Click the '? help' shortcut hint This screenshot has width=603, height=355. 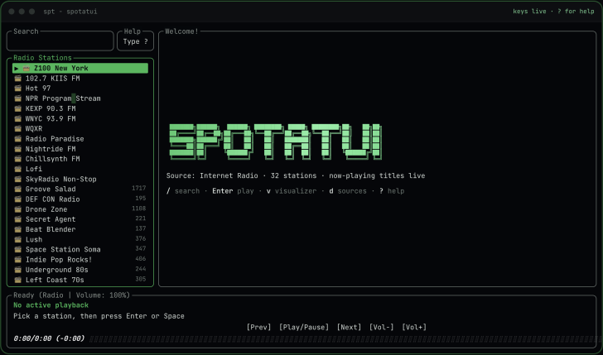coord(392,191)
